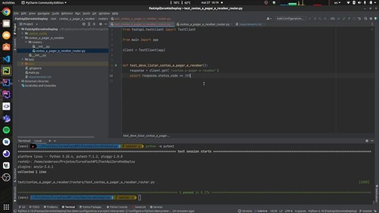Open Project panel options gear

(101, 24)
